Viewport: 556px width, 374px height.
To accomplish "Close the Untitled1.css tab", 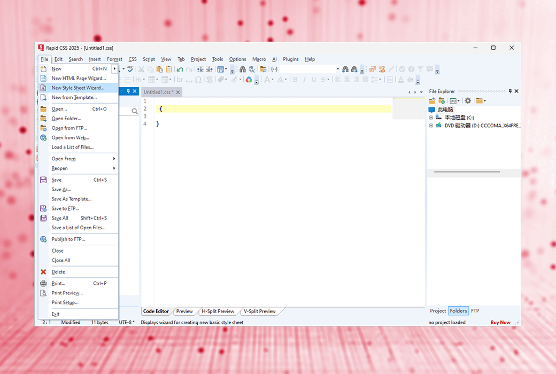I will tap(178, 92).
